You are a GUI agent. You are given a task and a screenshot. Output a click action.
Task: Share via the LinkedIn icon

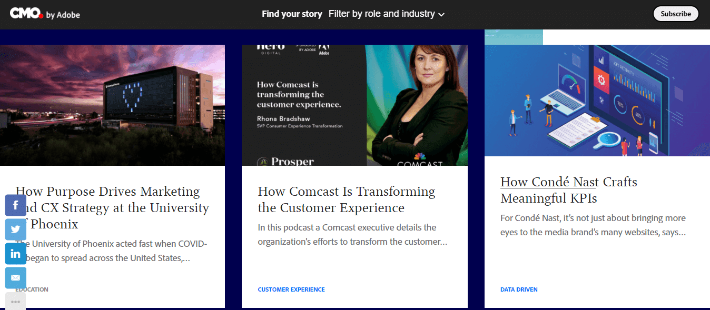pos(15,253)
